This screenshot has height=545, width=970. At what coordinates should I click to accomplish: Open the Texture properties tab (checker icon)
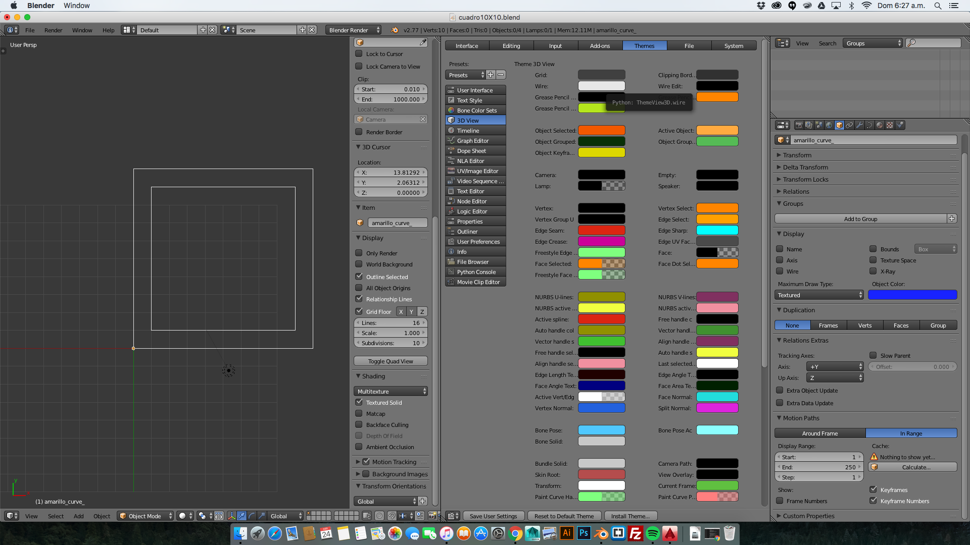coord(890,125)
